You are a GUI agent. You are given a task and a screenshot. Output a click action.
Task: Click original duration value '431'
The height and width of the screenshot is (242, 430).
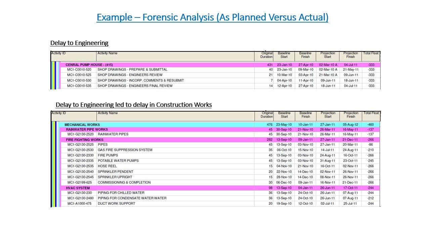(x=270, y=65)
